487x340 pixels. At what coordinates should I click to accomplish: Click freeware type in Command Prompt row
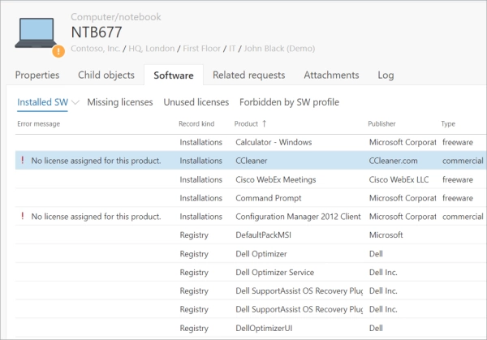pyautogui.click(x=458, y=198)
